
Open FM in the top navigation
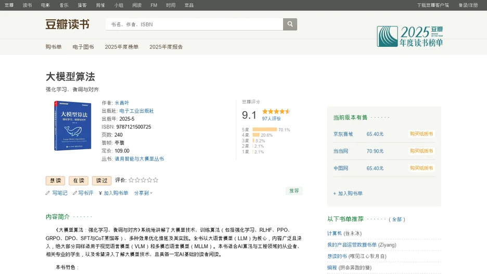(153, 5)
